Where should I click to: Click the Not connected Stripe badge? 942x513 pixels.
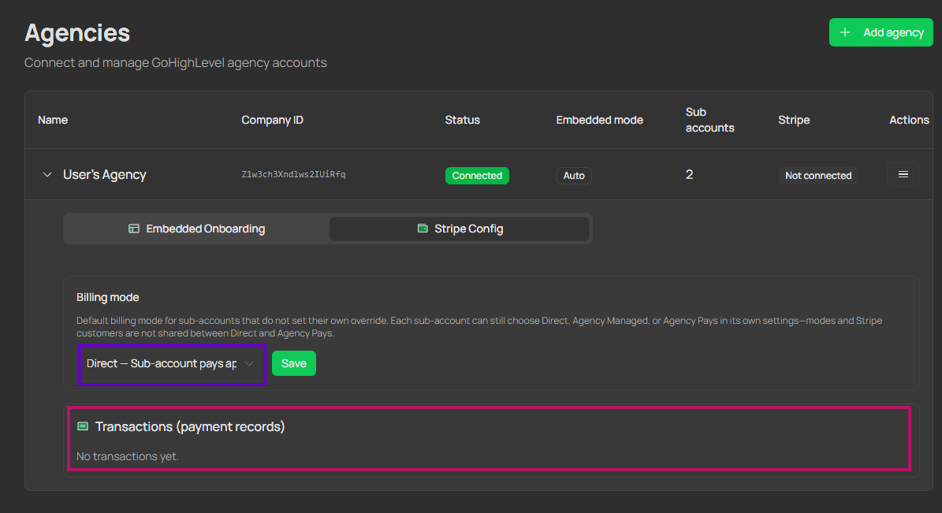(818, 176)
